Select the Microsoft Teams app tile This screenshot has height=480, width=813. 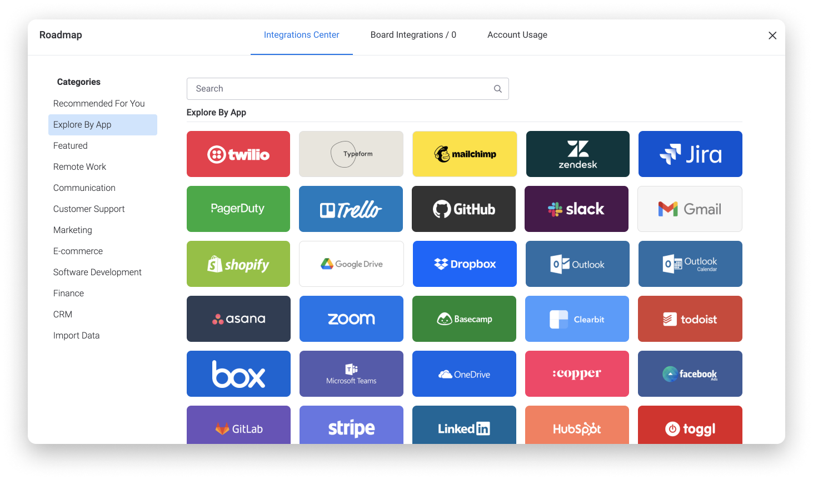351,373
